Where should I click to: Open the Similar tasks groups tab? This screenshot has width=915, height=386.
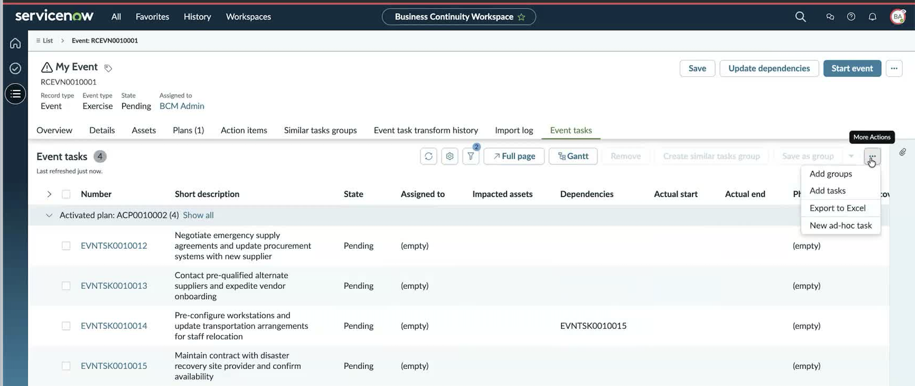320,130
